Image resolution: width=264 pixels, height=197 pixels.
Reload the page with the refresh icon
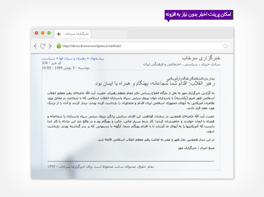pyautogui.click(x=43, y=46)
